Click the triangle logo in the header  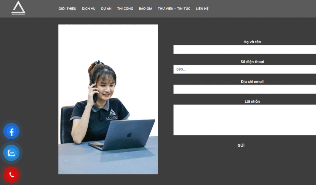[x=18, y=8]
